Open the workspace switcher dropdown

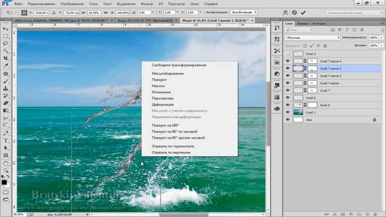(354, 13)
